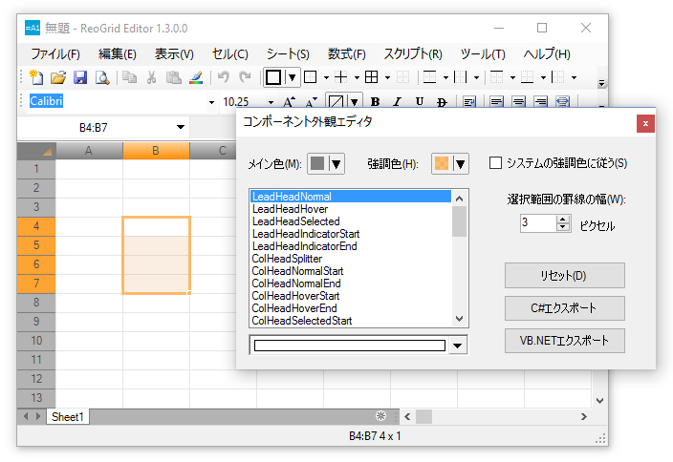Open the ファイル(F) menu
Image resolution: width=673 pixels, height=462 pixels.
(x=55, y=53)
